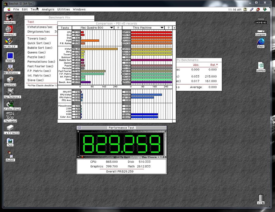Select the Ver2.0 document stack icon
Image resolution: width=275 pixels, height=212 pixels.
coord(10,128)
